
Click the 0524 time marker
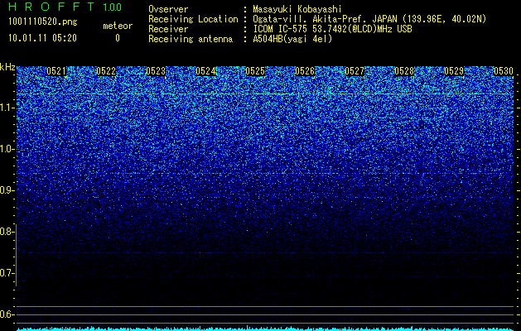coord(205,71)
